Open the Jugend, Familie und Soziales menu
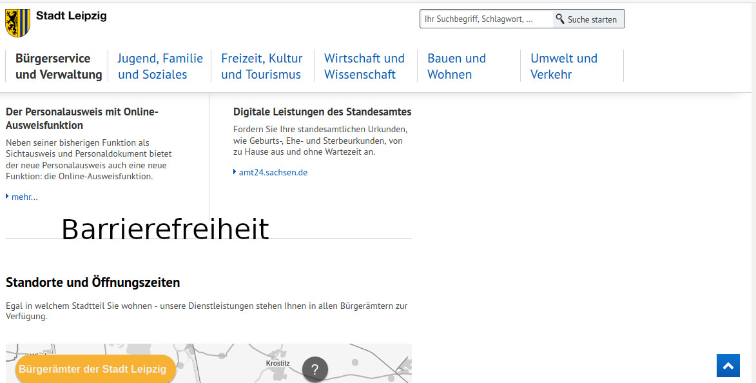Screen dimensions: 756x383 coord(160,66)
